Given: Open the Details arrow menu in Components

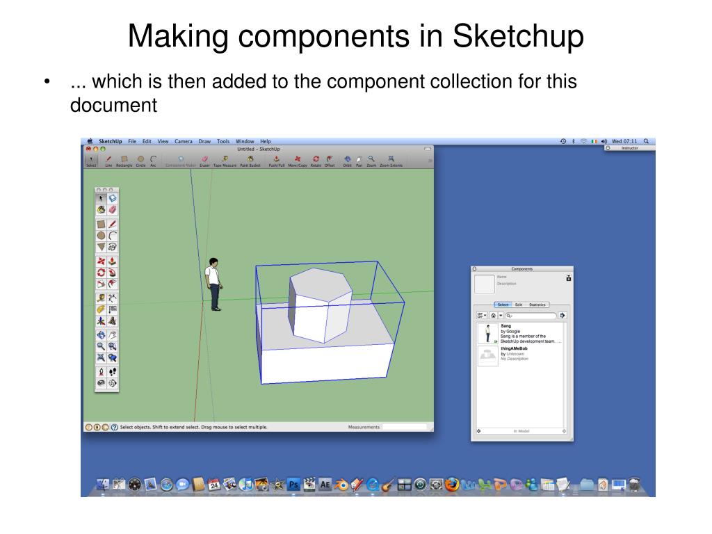Looking at the screenshot, I should 562,315.
